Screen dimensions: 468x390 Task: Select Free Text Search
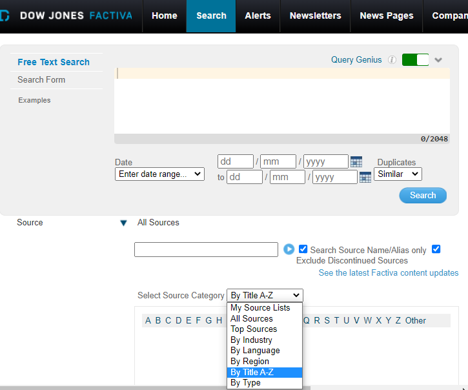[54, 62]
